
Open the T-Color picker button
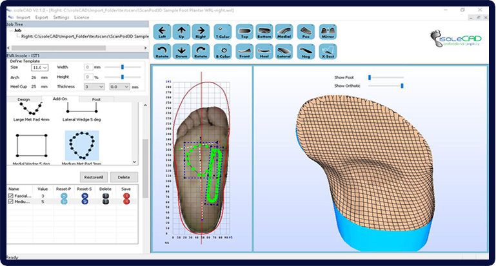pos(223,32)
